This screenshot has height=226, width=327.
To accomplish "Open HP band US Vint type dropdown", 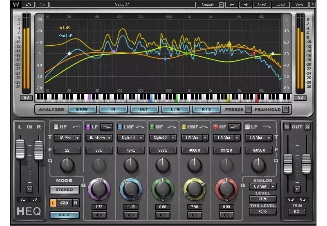I will pyautogui.click(x=67, y=138).
